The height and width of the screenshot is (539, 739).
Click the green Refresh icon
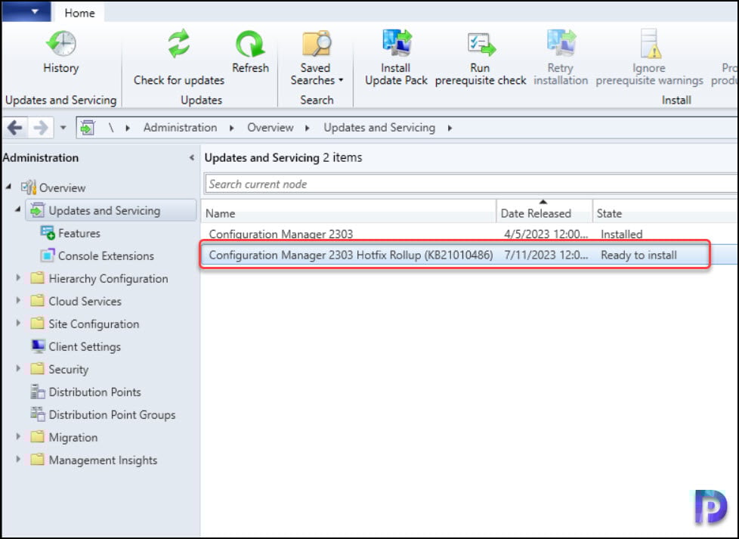coord(250,43)
